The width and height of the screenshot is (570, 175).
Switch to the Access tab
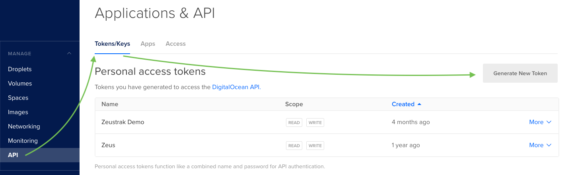click(x=176, y=44)
